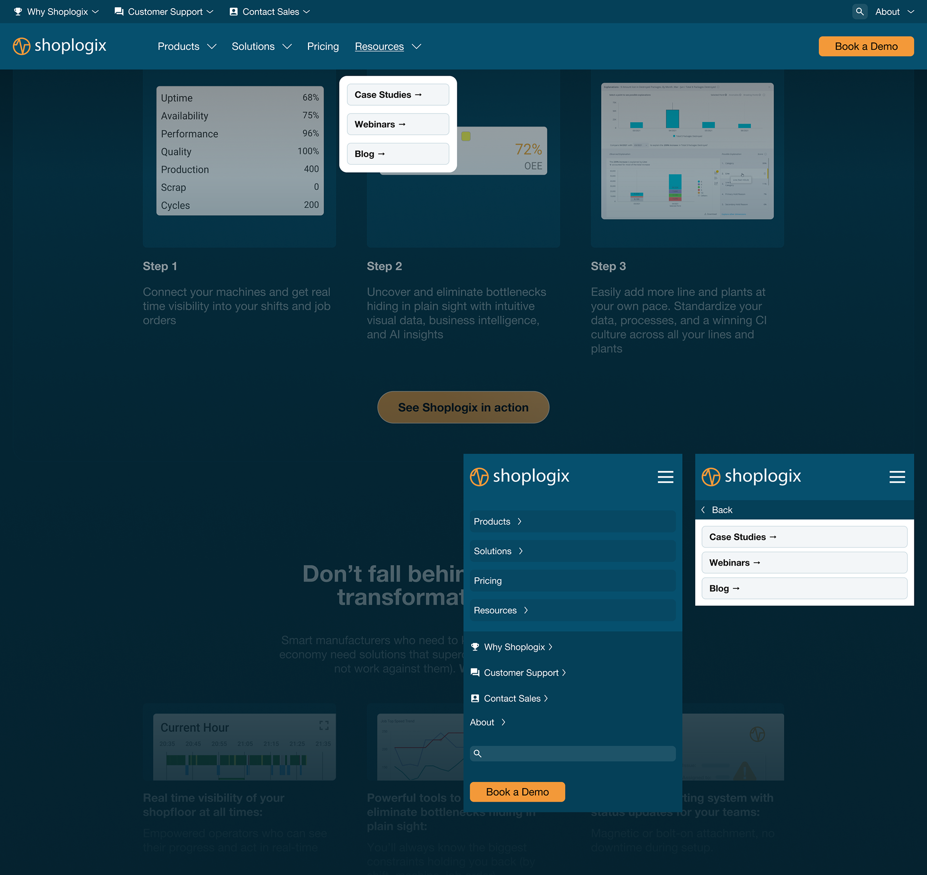Open Pricing from the main navigation
Image resolution: width=927 pixels, height=875 pixels.
coord(323,46)
